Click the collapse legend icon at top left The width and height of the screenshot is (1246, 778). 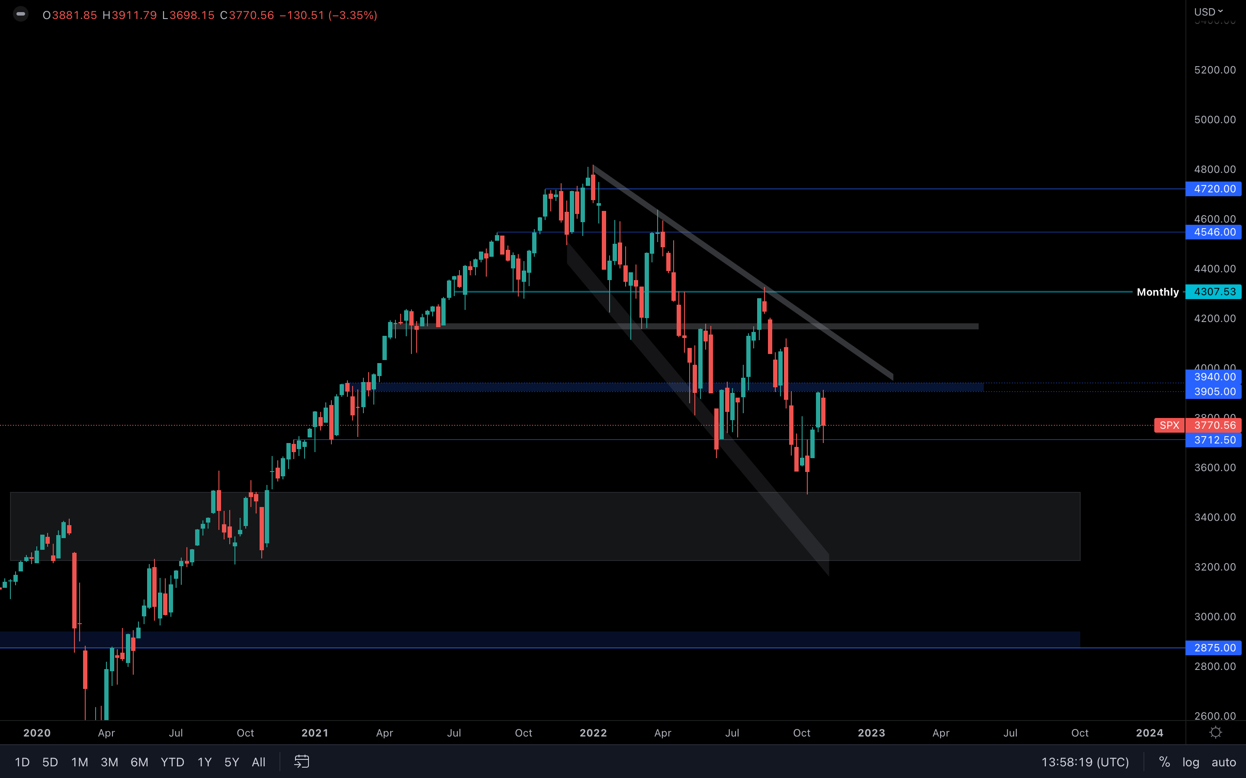[x=21, y=14]
